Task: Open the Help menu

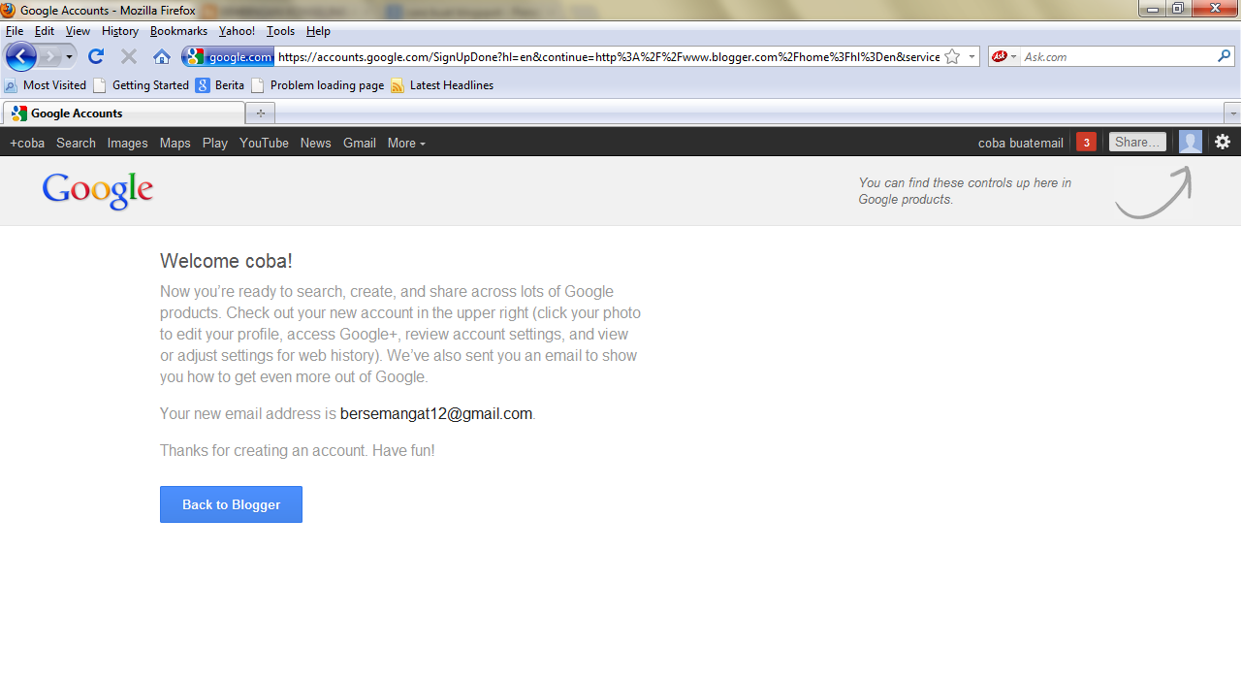Action: (318, 31)
